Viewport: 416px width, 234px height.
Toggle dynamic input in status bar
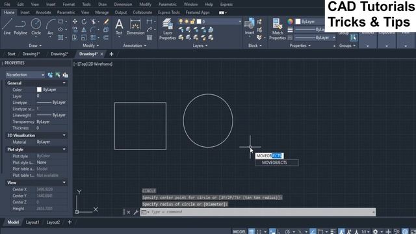tap(272, 231)
